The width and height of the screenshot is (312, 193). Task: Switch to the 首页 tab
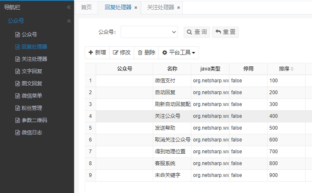tap(86, 8)
